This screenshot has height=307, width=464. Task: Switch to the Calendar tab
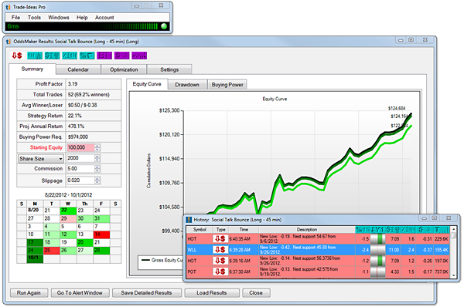[78, 69]
